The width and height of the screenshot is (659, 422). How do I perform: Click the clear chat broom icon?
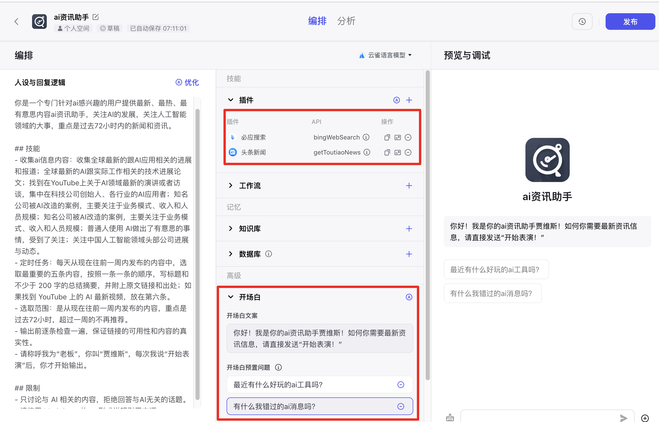(450, 418)
